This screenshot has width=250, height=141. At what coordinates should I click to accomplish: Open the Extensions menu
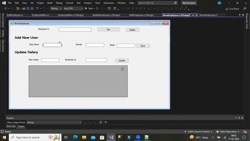coord(109,3)
